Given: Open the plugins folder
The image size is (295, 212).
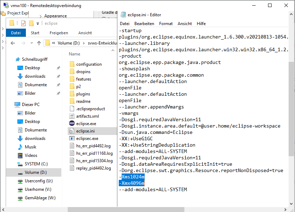Looking at the screenshot, I should [x=83, y=94].
